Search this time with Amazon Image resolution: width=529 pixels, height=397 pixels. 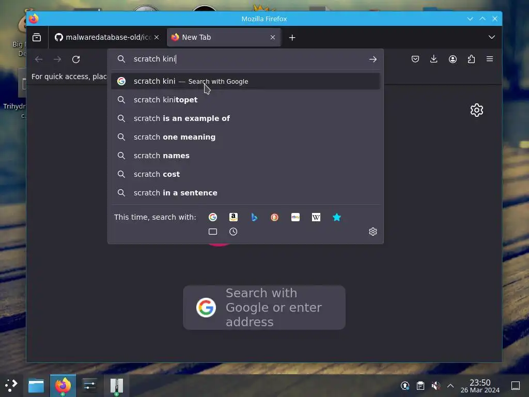point(234,217)
